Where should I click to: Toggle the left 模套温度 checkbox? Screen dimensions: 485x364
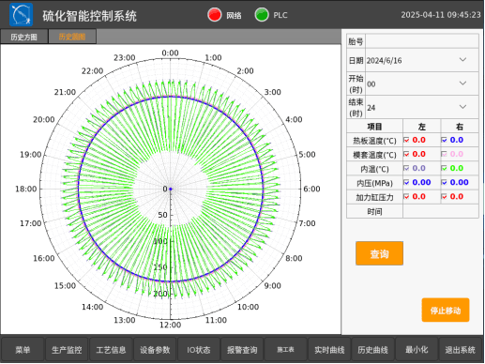coord(406,154)
